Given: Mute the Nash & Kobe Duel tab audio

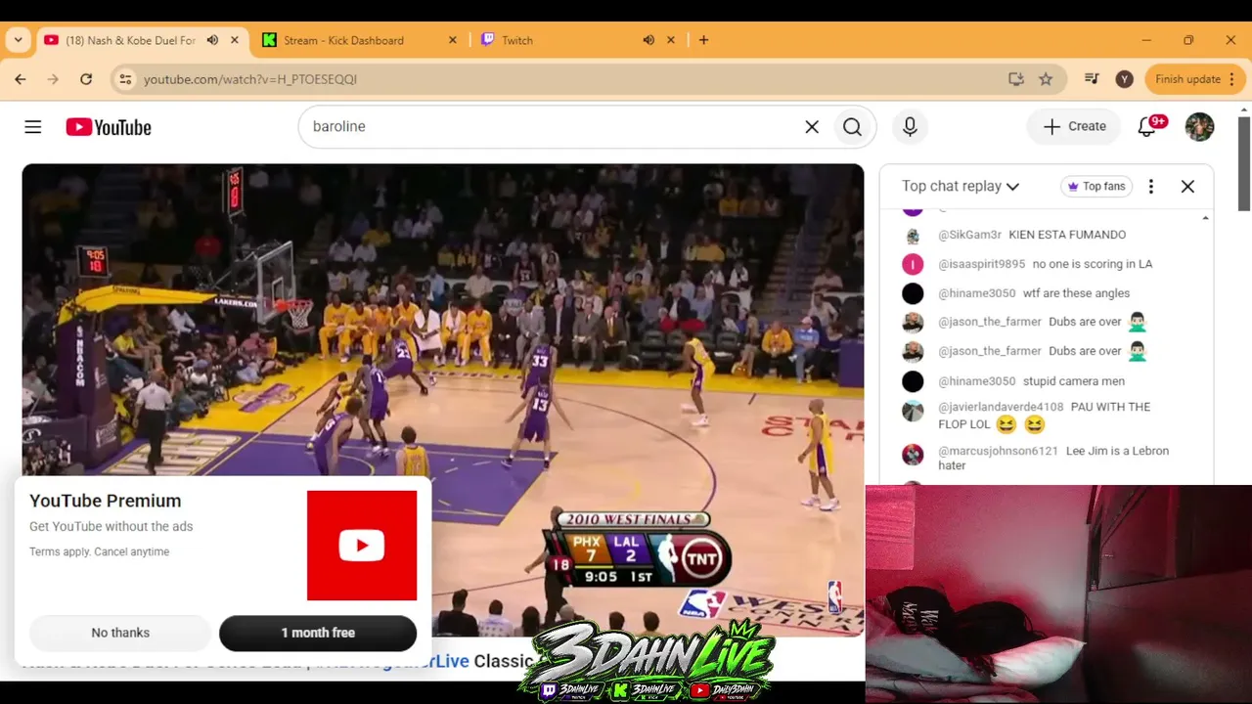Looking at the screenshot, I should 212,40.
